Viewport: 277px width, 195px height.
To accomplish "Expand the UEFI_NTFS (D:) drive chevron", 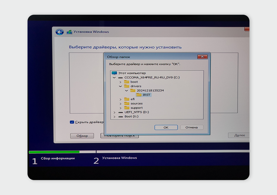I will tap(114, 113).
